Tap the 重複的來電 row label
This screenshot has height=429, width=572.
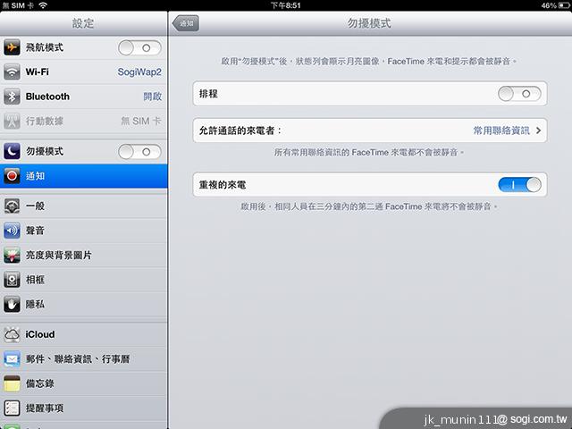tap(223, 185)
